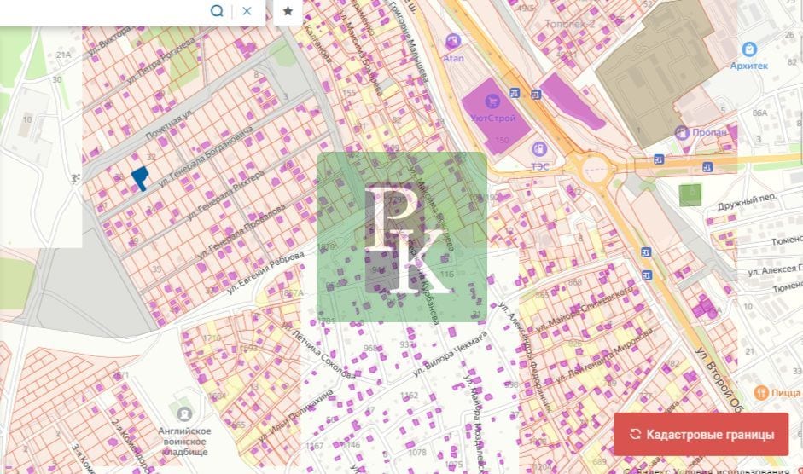
Task: Click the ул. Генерала Рихтера label
Action: coord(224,195)
